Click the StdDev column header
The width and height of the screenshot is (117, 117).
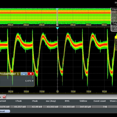(83, 101)
